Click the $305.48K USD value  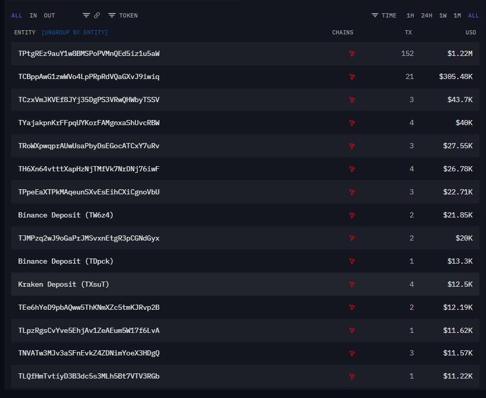[456, 76]
